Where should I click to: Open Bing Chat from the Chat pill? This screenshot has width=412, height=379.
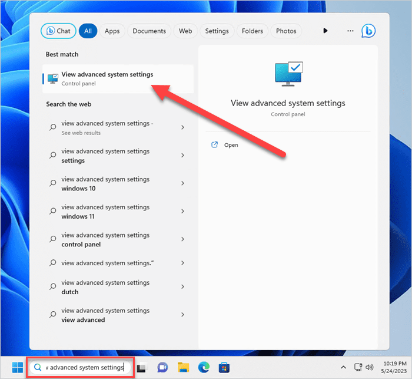(x=58, y=31)
